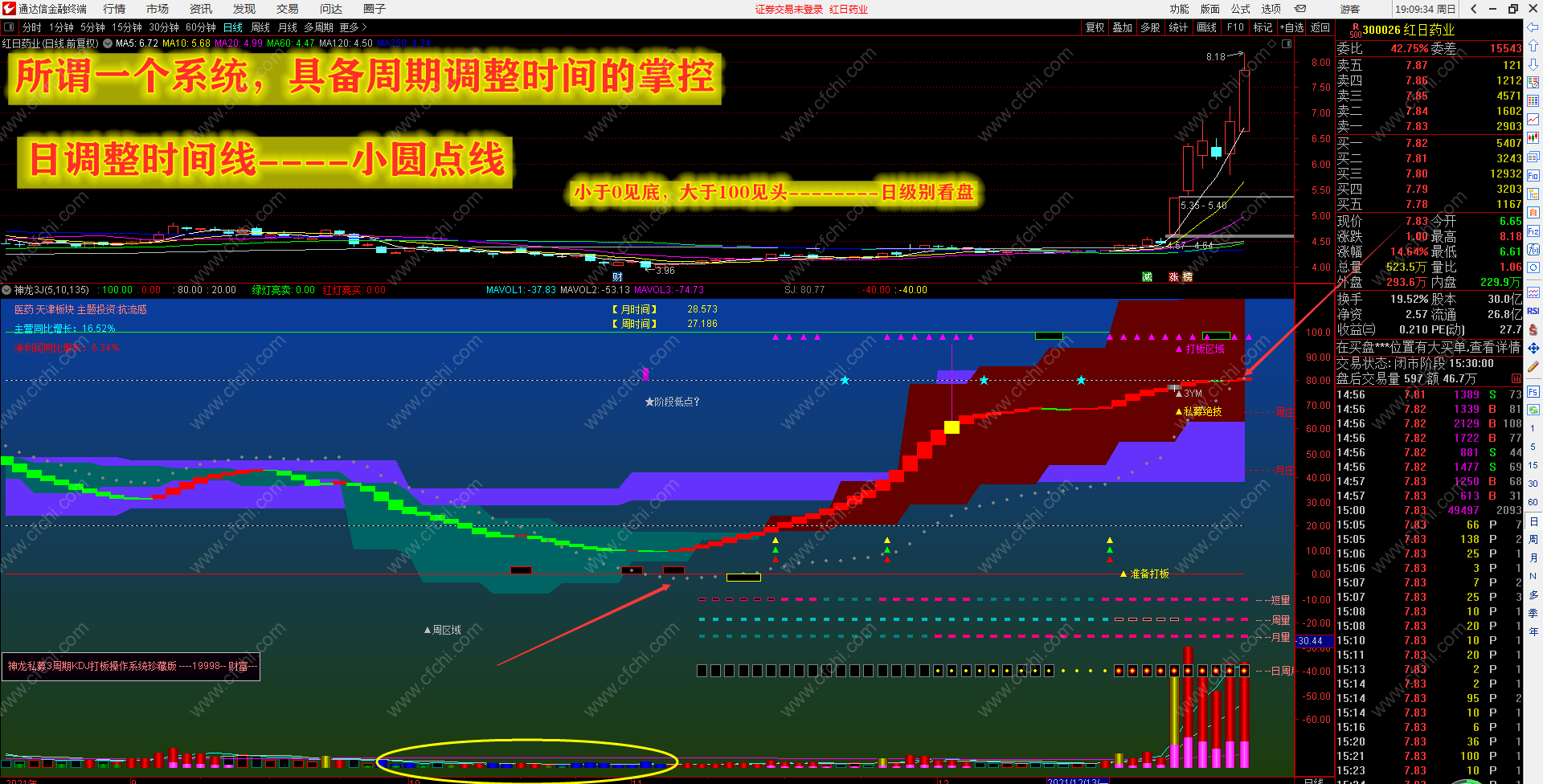Click the green refresh icon in sidebar
This screenshot has height=784, width=1543.
[x=1533, y=410]
